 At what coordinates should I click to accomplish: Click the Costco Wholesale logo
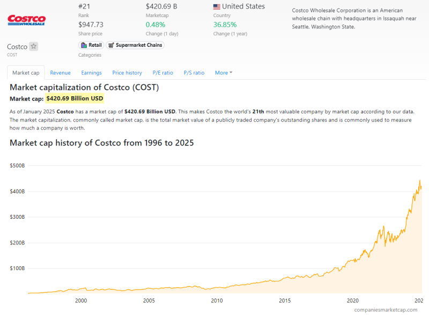point(26,20)
